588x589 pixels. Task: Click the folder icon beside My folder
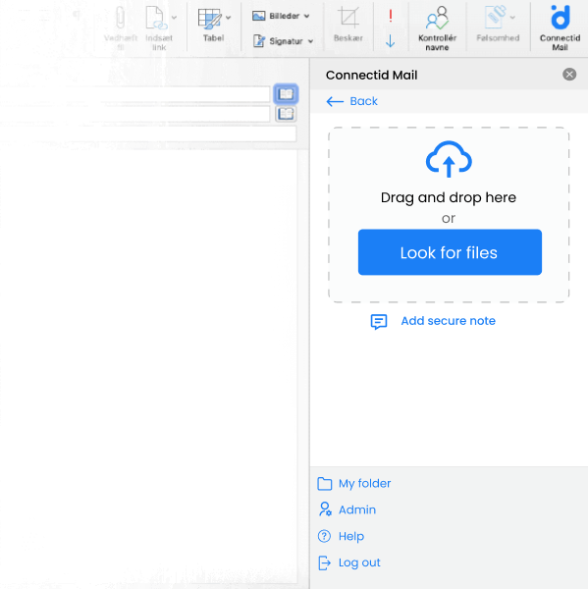[x=324, y=484]
